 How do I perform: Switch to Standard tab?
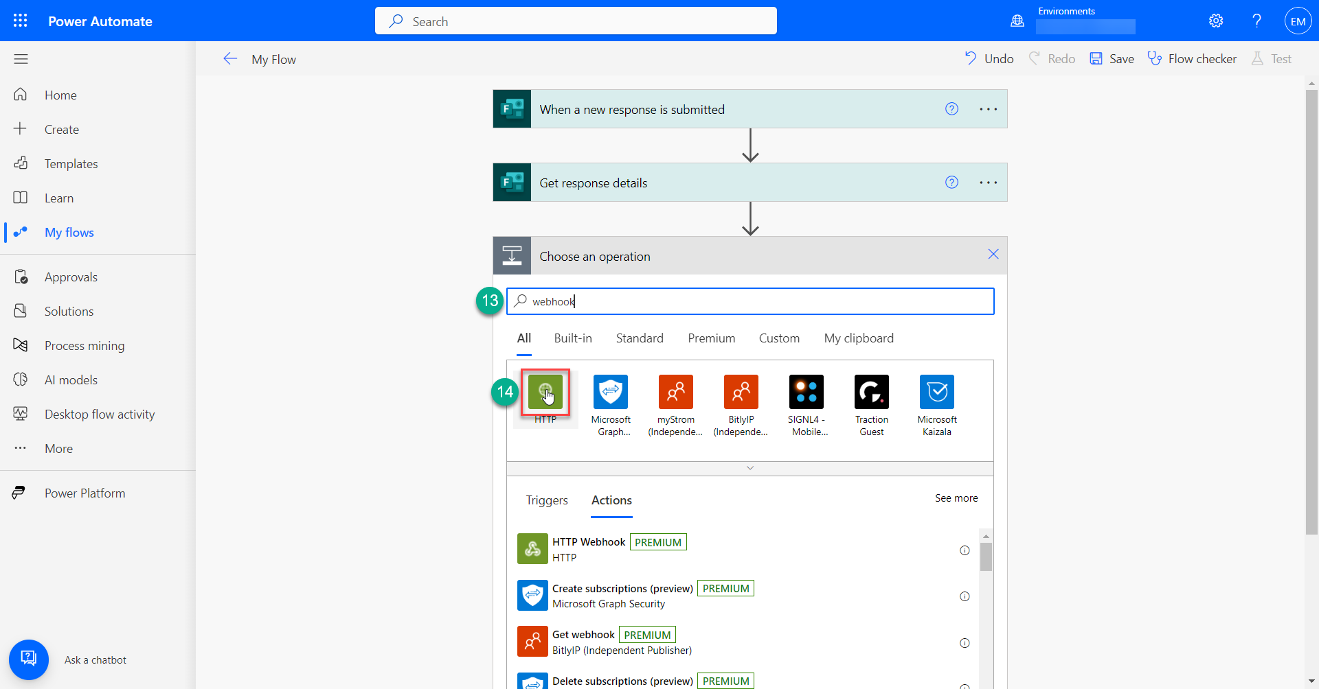[x=640, y=338]
